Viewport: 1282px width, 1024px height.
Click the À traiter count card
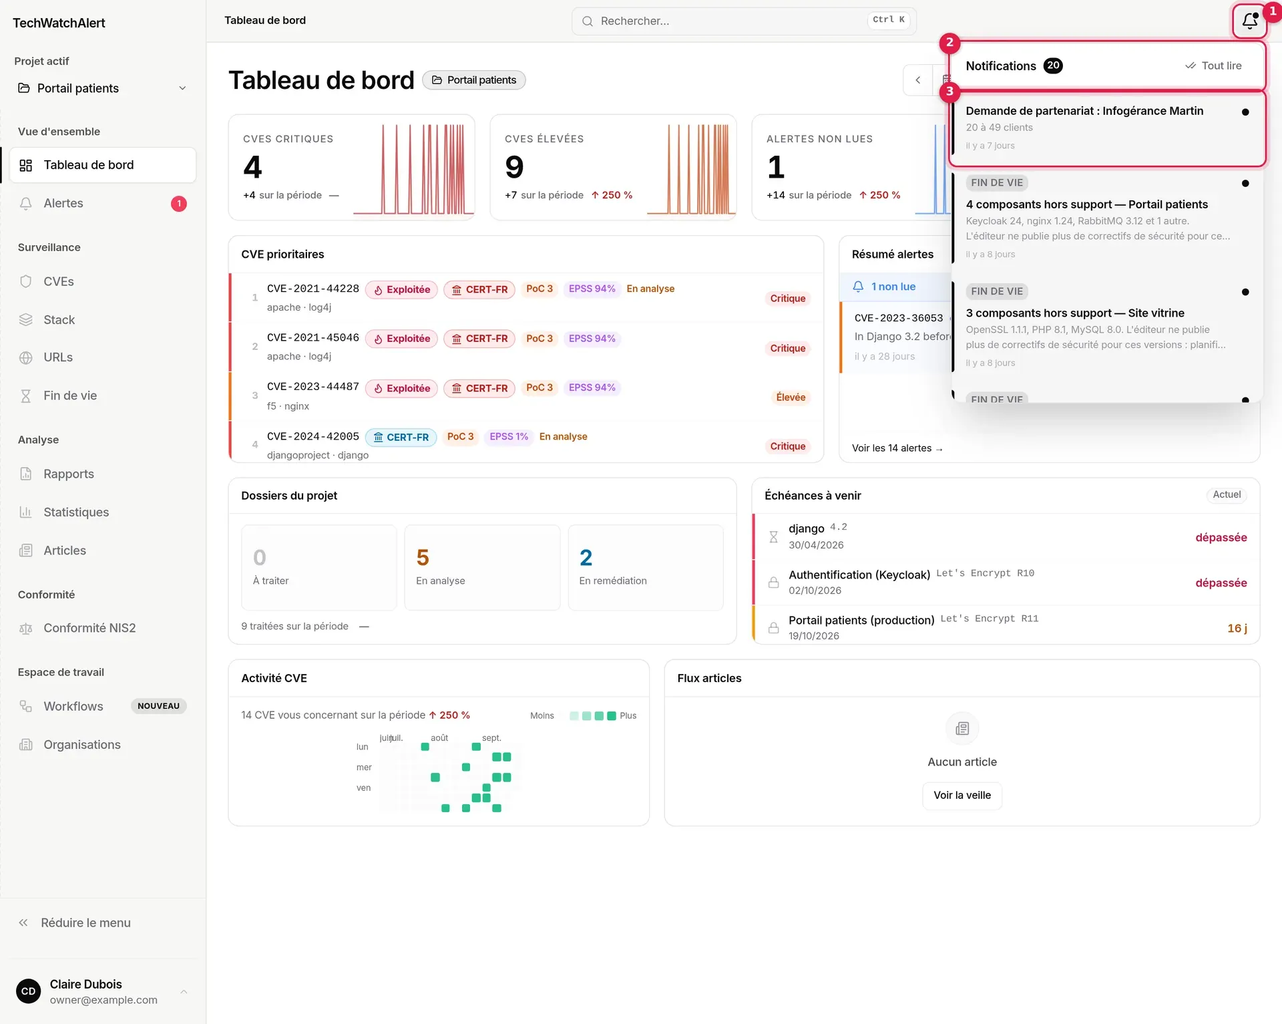(x=319, y=567)
